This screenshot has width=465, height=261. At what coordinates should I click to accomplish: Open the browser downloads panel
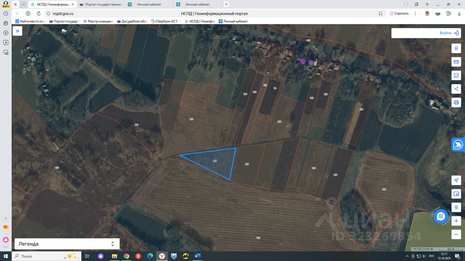tap(459, 13)
